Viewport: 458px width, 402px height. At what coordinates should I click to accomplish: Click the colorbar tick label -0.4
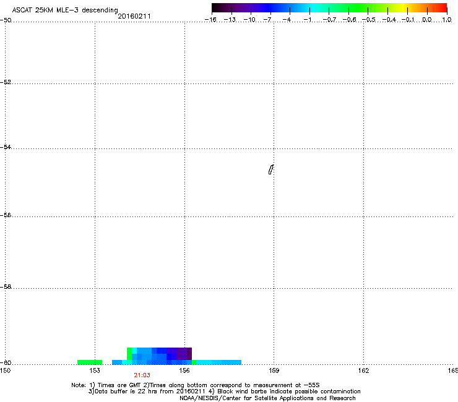coord(389,20)
